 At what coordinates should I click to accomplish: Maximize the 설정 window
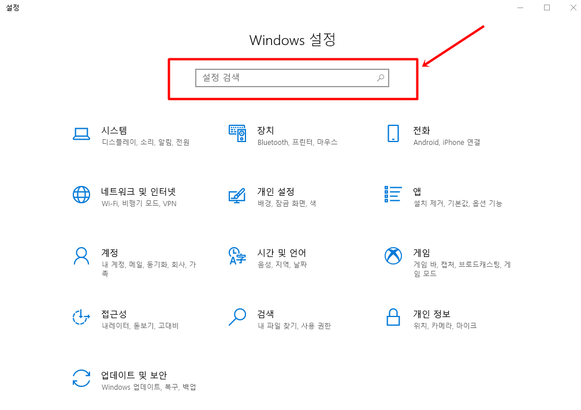click(x=547, y=8)
